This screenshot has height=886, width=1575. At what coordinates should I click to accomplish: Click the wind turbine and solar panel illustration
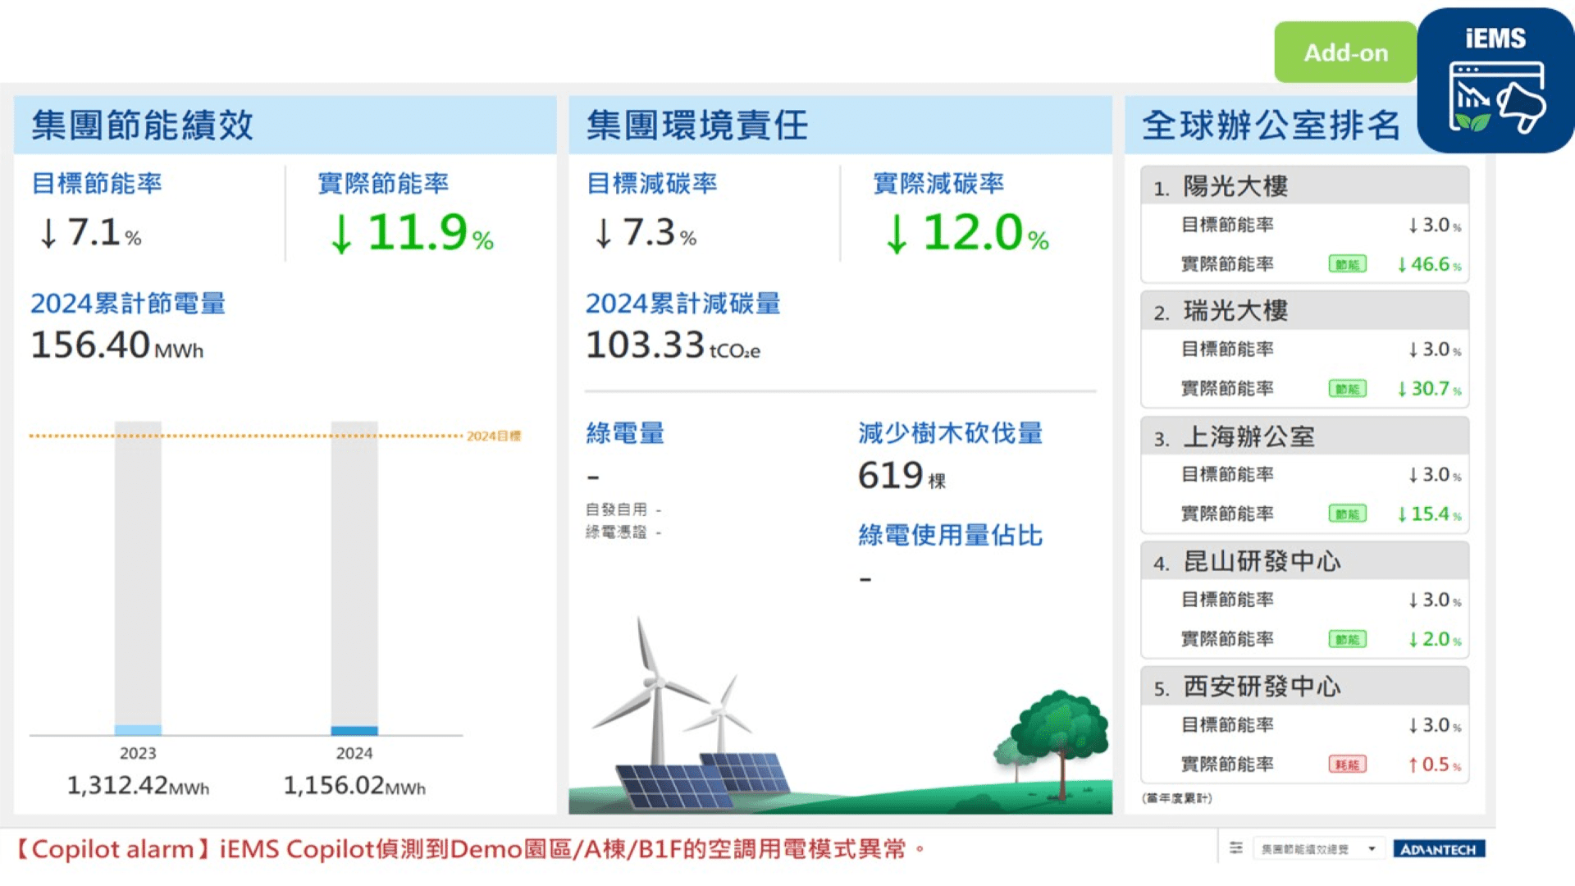tap(840, 714)
